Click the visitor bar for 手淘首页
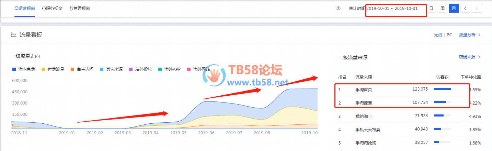Image resolution: width=492 pixels, height=151 pixels. pyautogui.click(x=443, y=89)
